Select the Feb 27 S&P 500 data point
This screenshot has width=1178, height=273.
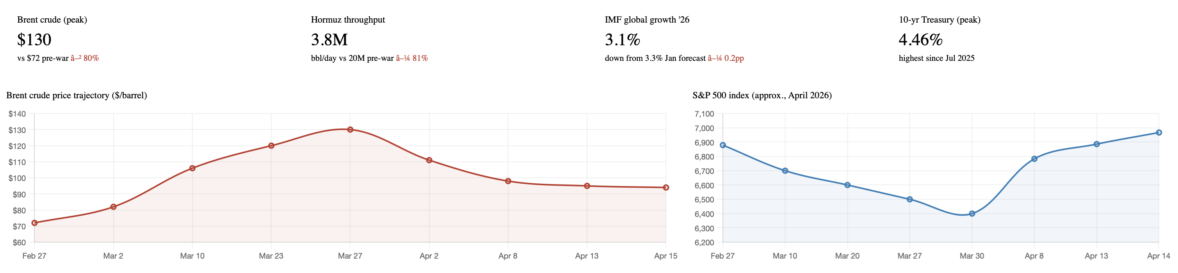point(722,145)
